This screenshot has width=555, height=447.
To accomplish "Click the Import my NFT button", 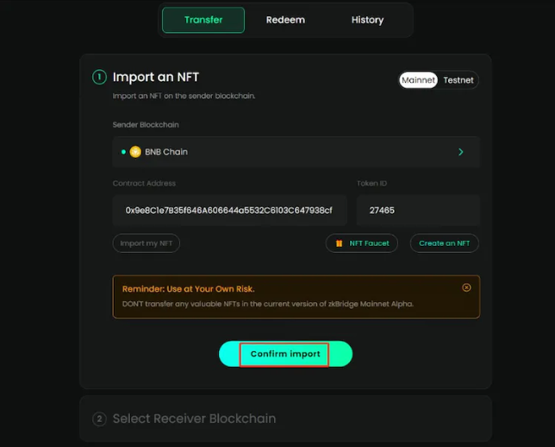I will (147, 243).
